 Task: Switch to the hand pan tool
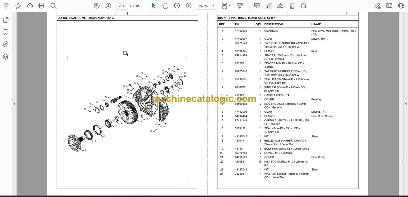point(165,6)
